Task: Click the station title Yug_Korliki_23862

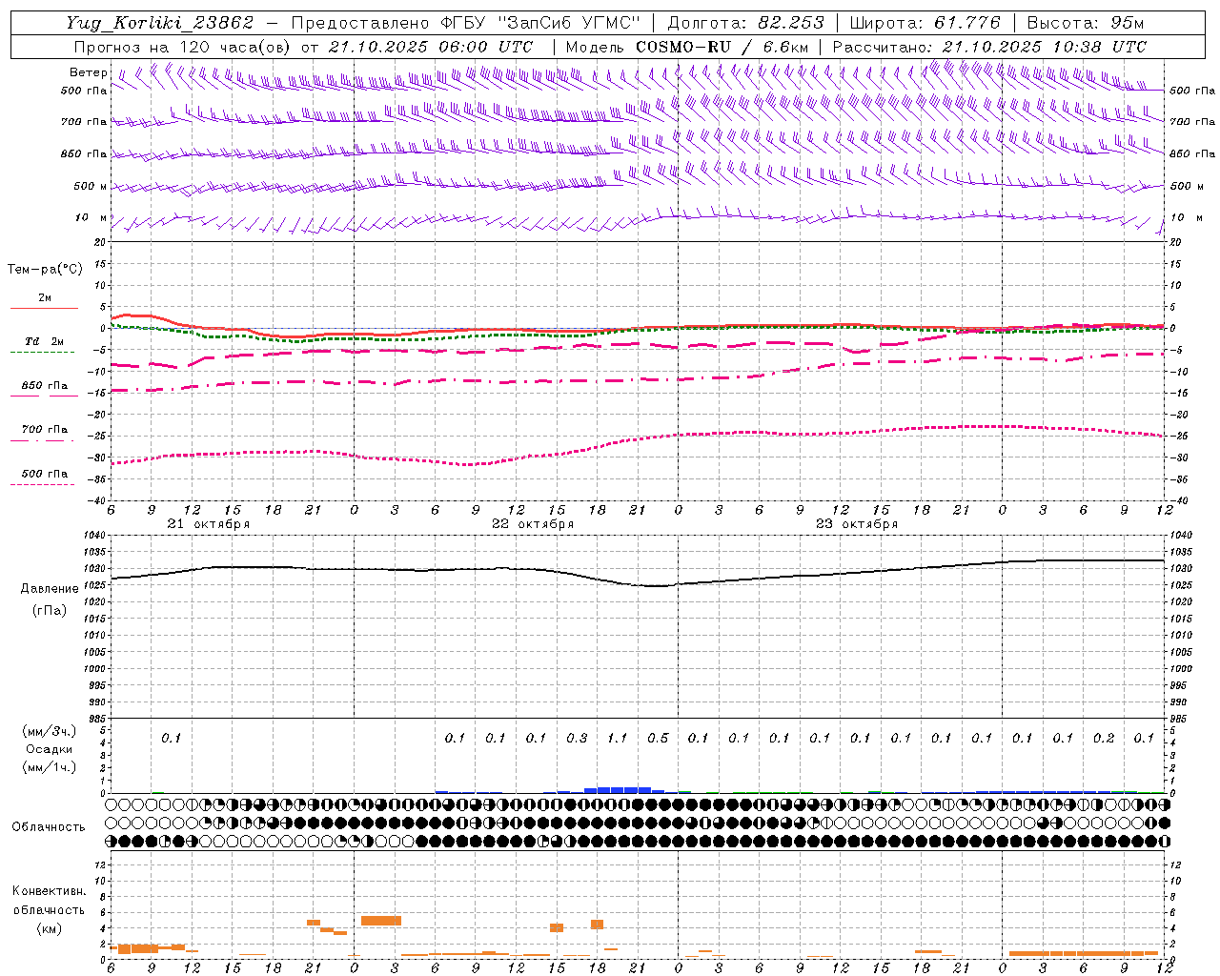Action: (x=160, y=23)
